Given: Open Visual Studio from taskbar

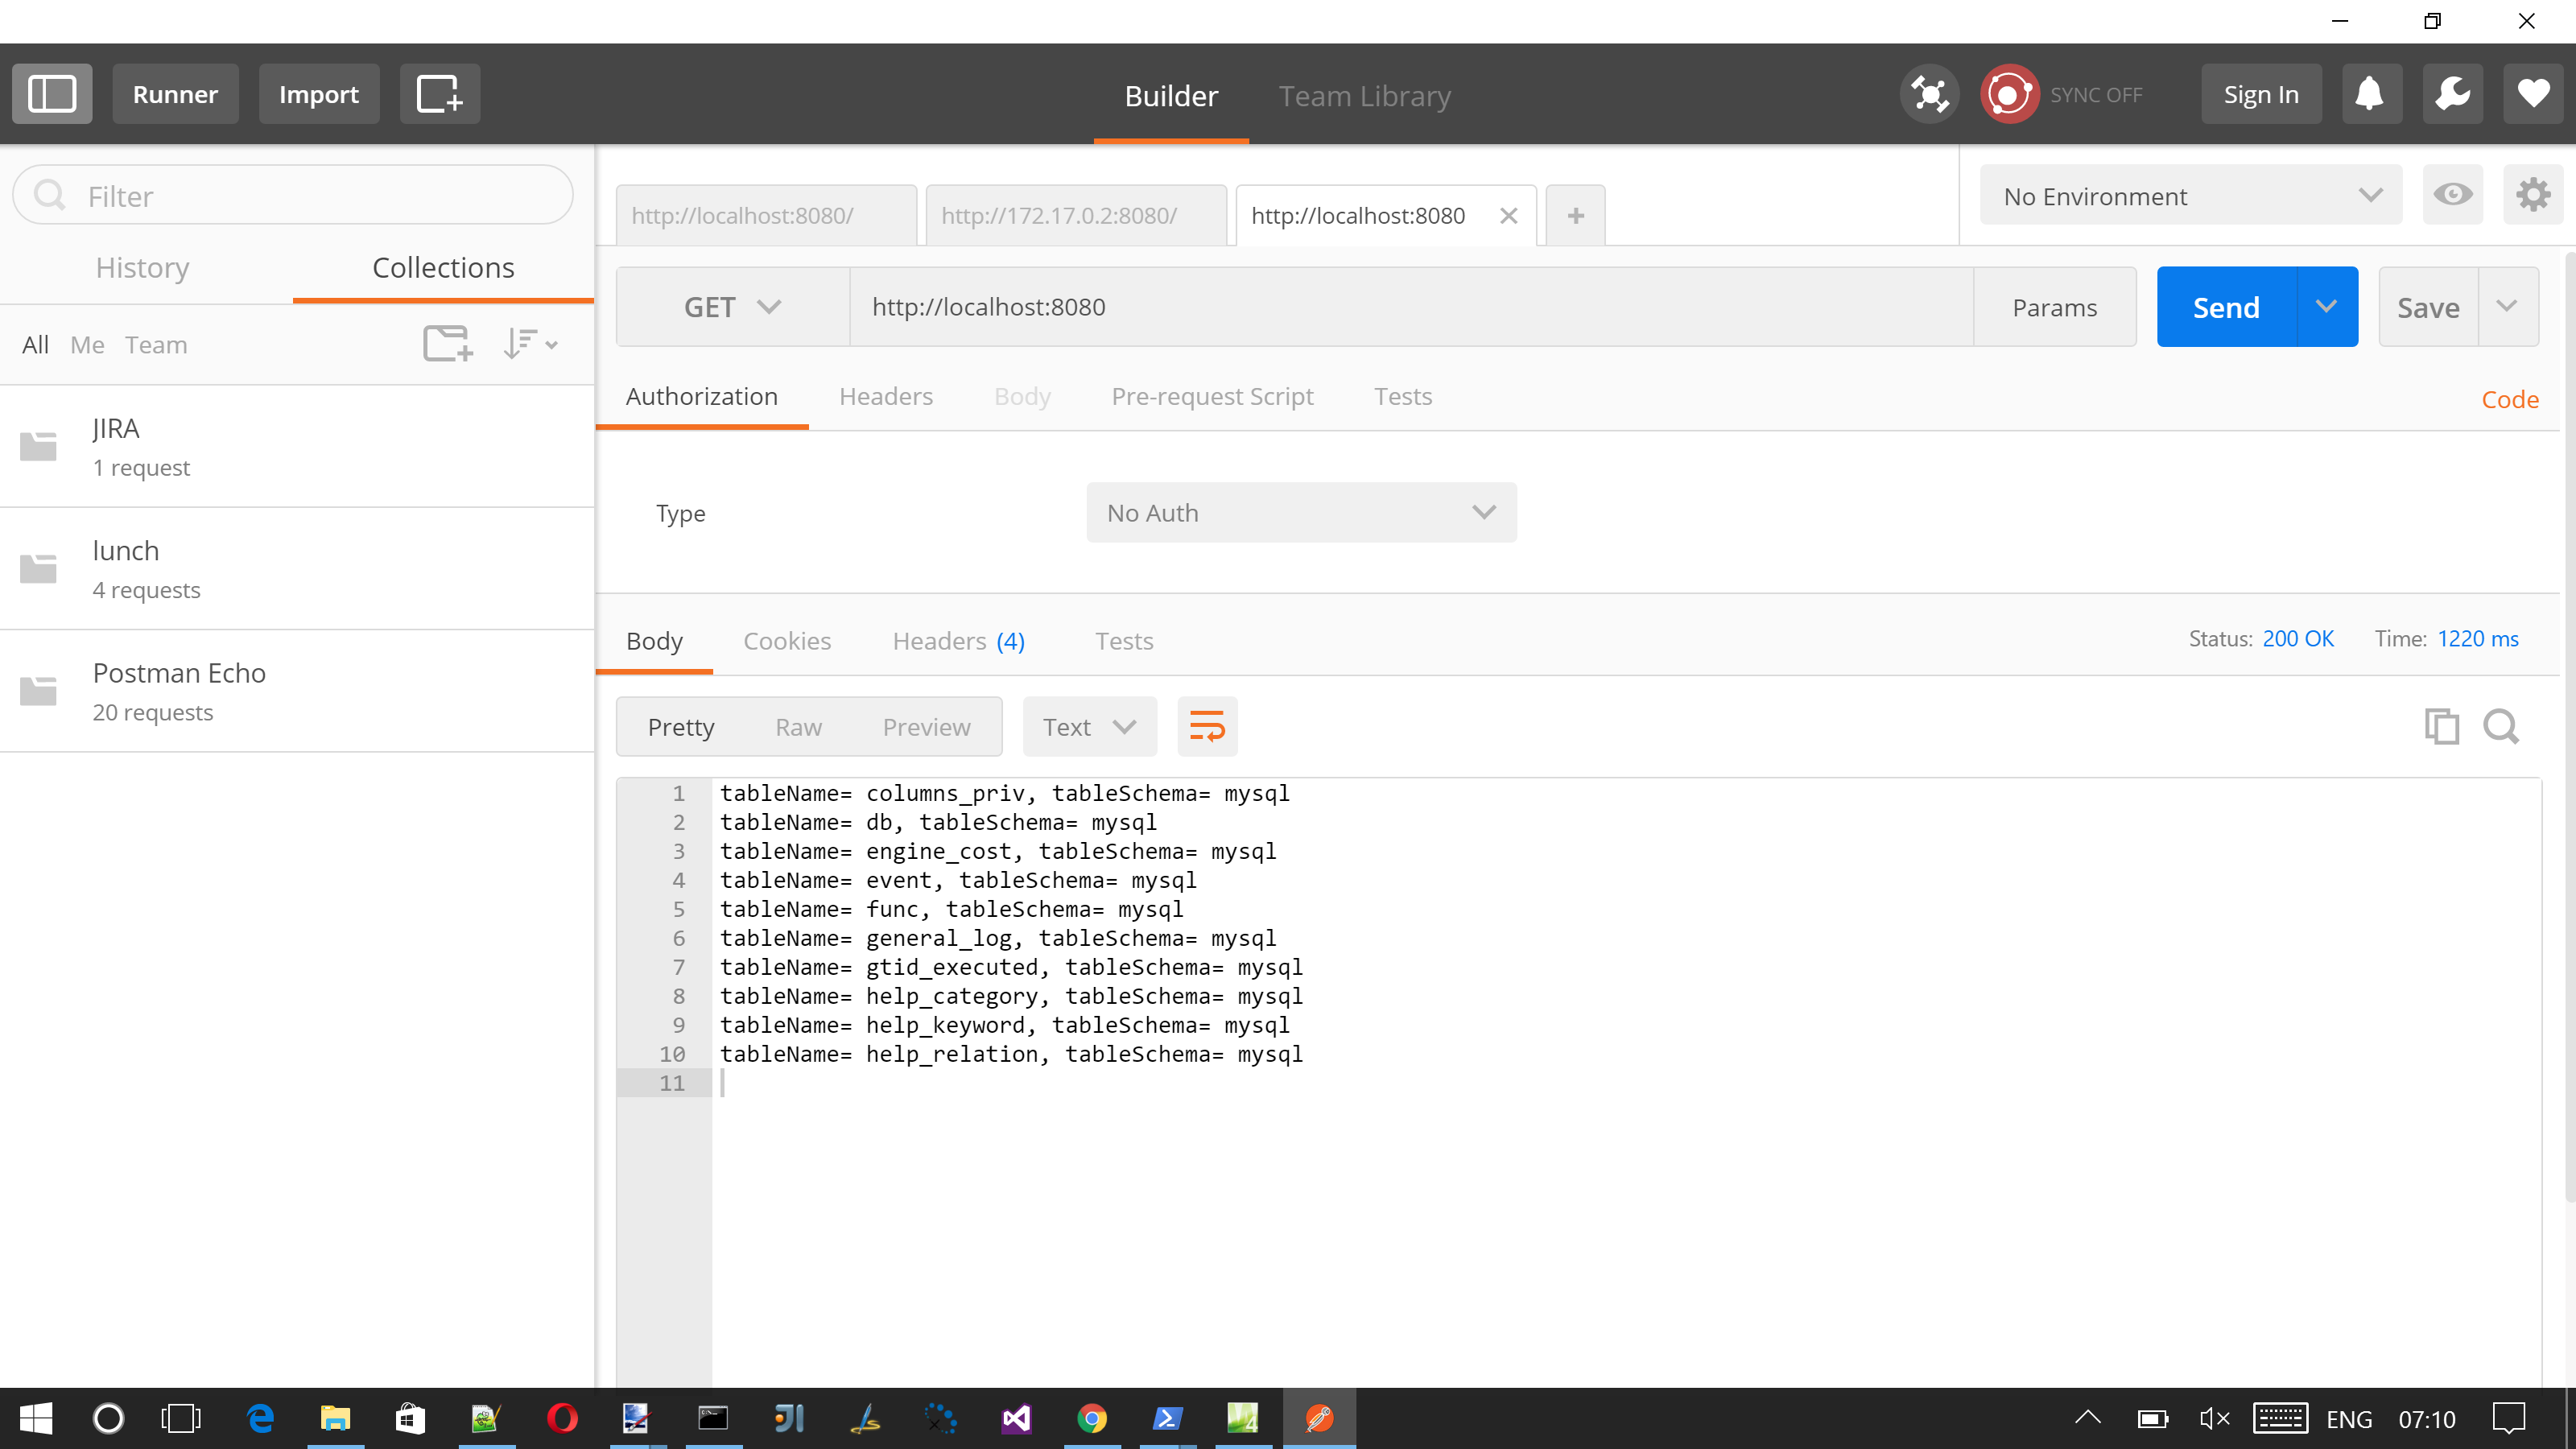Looking at the screenshot, I should tap(1016, 1418).
